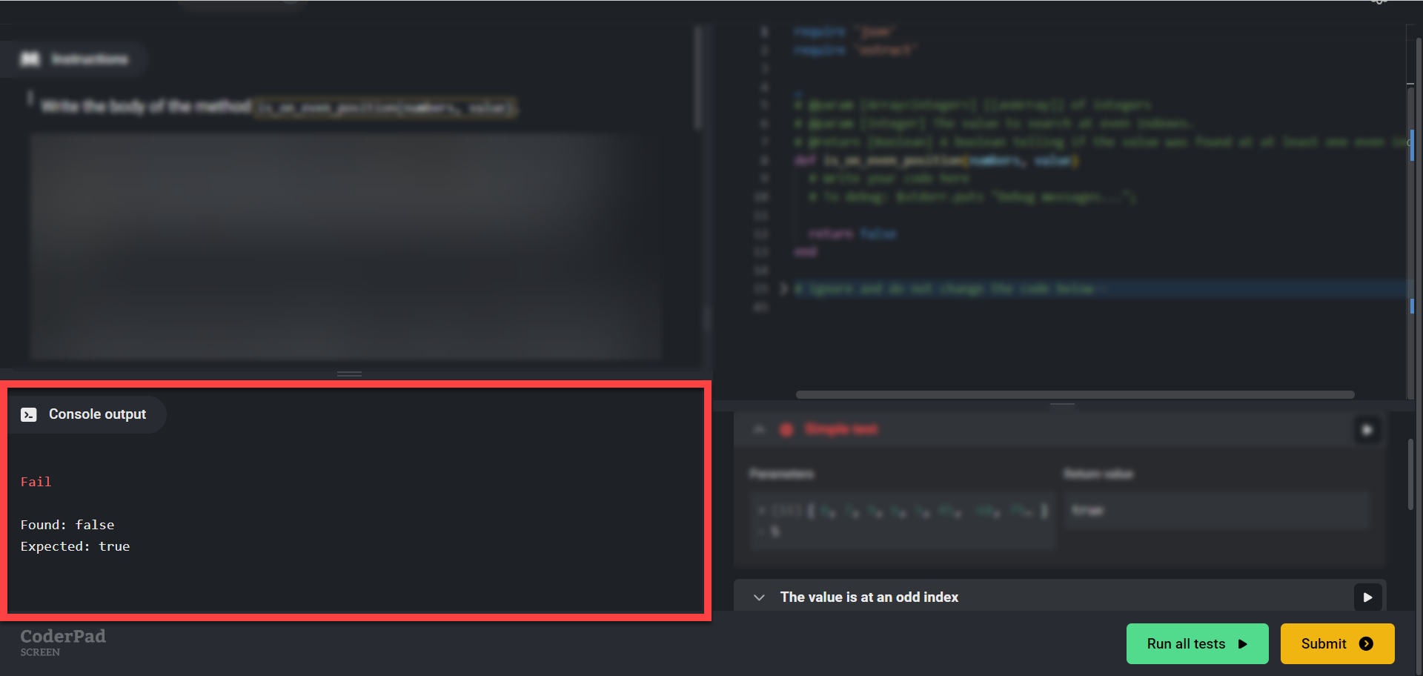1423x676 pixels.
Task: Click the Console output terminal icon
Action: pyautogui.click(x=29, y=414)
